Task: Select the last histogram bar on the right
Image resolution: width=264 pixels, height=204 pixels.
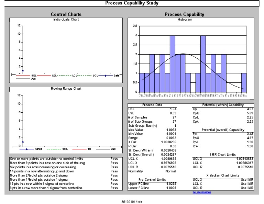Action: tap(244, 82)
